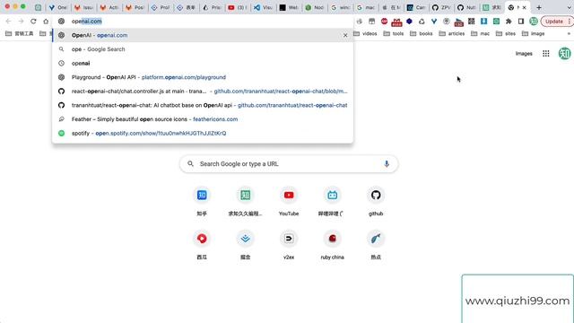Image resolution: width=574 pixels, height=323 pixels.
Task: Start voice search with the microphone icon
Action: 387,163
